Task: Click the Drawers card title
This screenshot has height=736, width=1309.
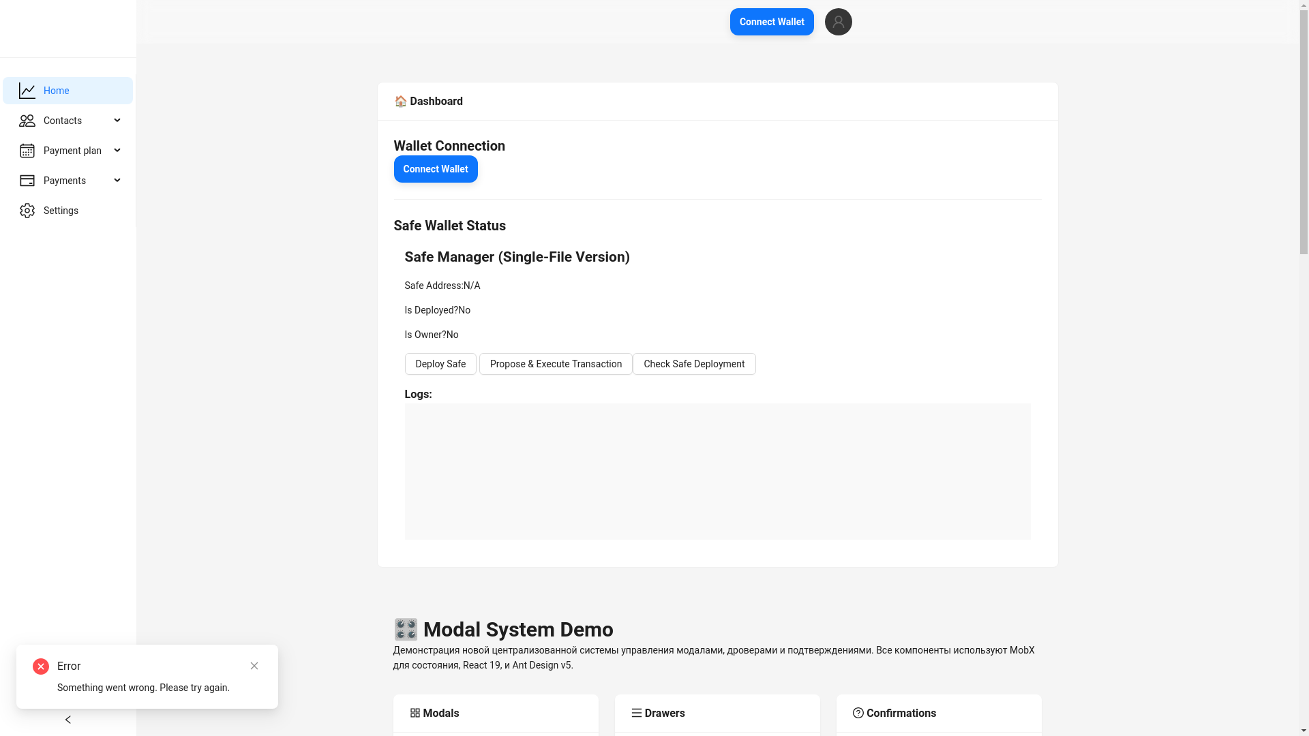Action: coord(665,714)
